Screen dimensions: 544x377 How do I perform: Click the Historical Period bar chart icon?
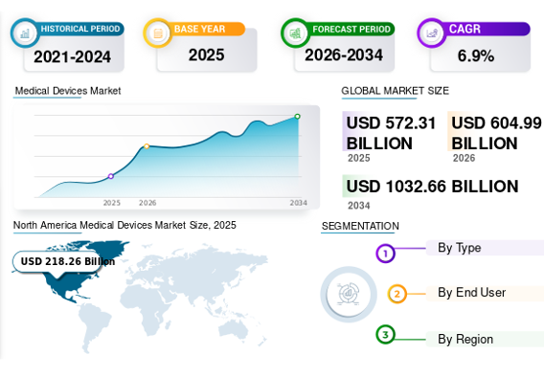click(25, 33)
